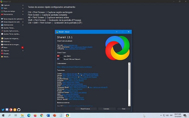Open the network status tray icon
189x118 pixels.
pos(164,115)
